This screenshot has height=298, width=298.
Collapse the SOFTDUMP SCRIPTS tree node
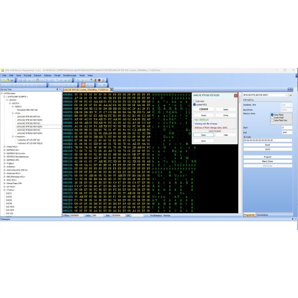pos(5,97)
